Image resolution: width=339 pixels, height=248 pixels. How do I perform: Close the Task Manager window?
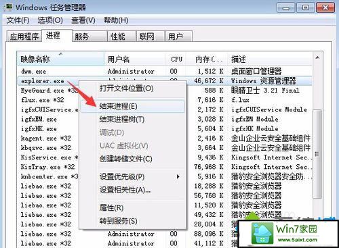[x=325, y=8]
